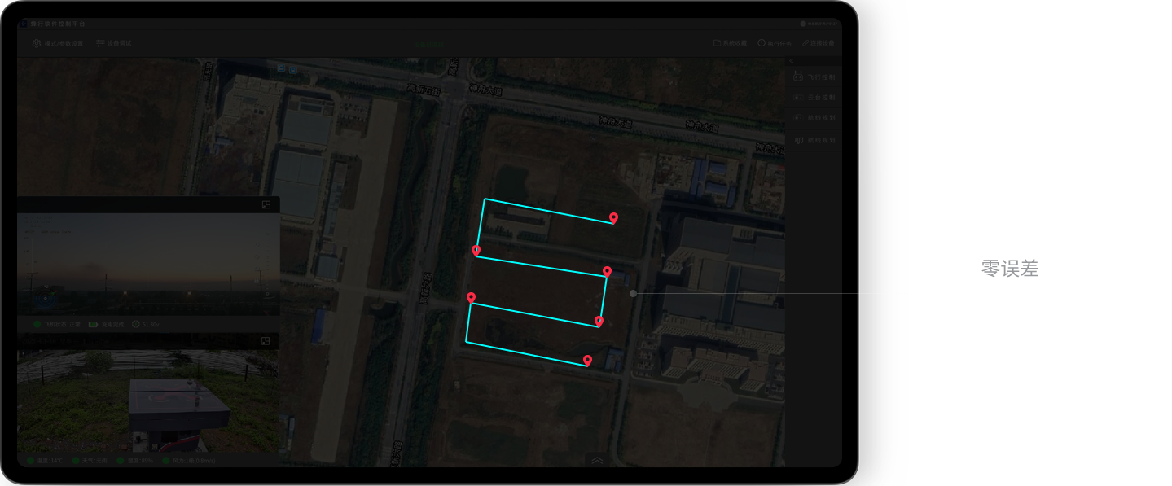Screen dimensions: 1172x486
Task: Select 飞行控制 flight control tab
Action: click(814, 77)
